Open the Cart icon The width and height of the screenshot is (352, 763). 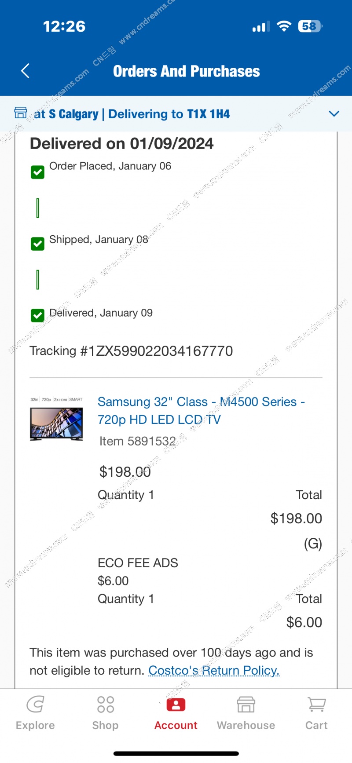(316, 704)
